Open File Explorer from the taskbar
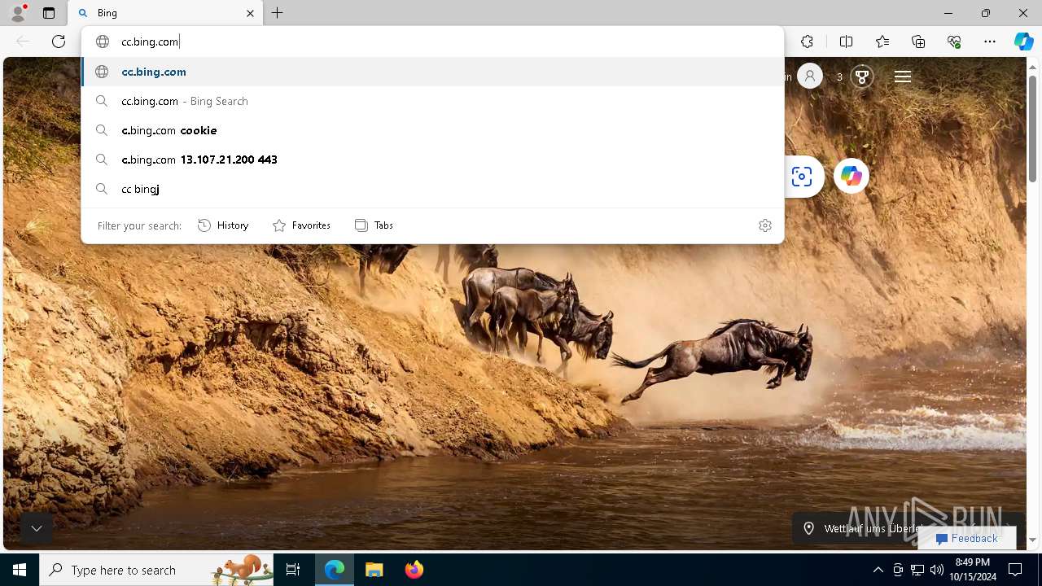This screenshot has height=586, width=1042. [374, 570]
